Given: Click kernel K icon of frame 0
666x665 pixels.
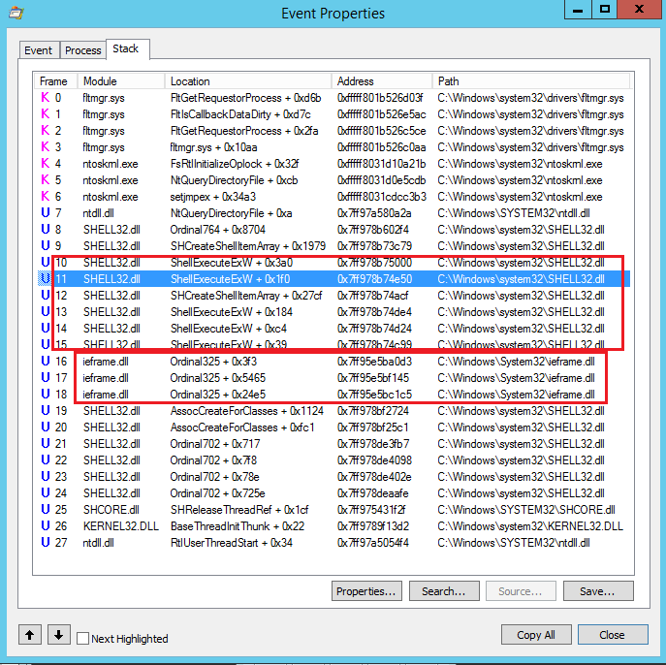Looking at the screenshot, I should [44, 98].
